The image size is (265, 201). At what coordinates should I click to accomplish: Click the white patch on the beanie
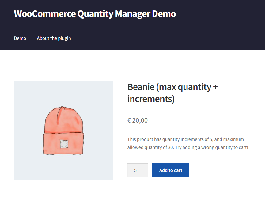(x=63, y=144)
